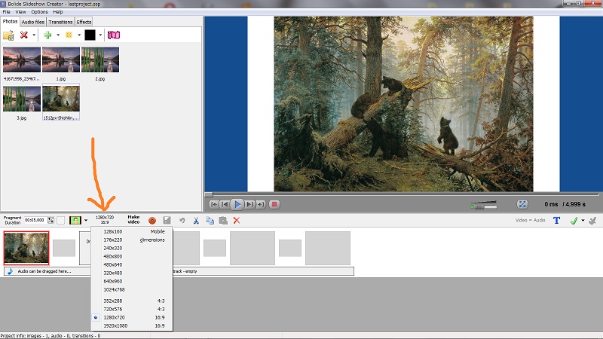
Task: Open the dropdown arrow next to the portrait fit icon
Action: tap(86, 220)
